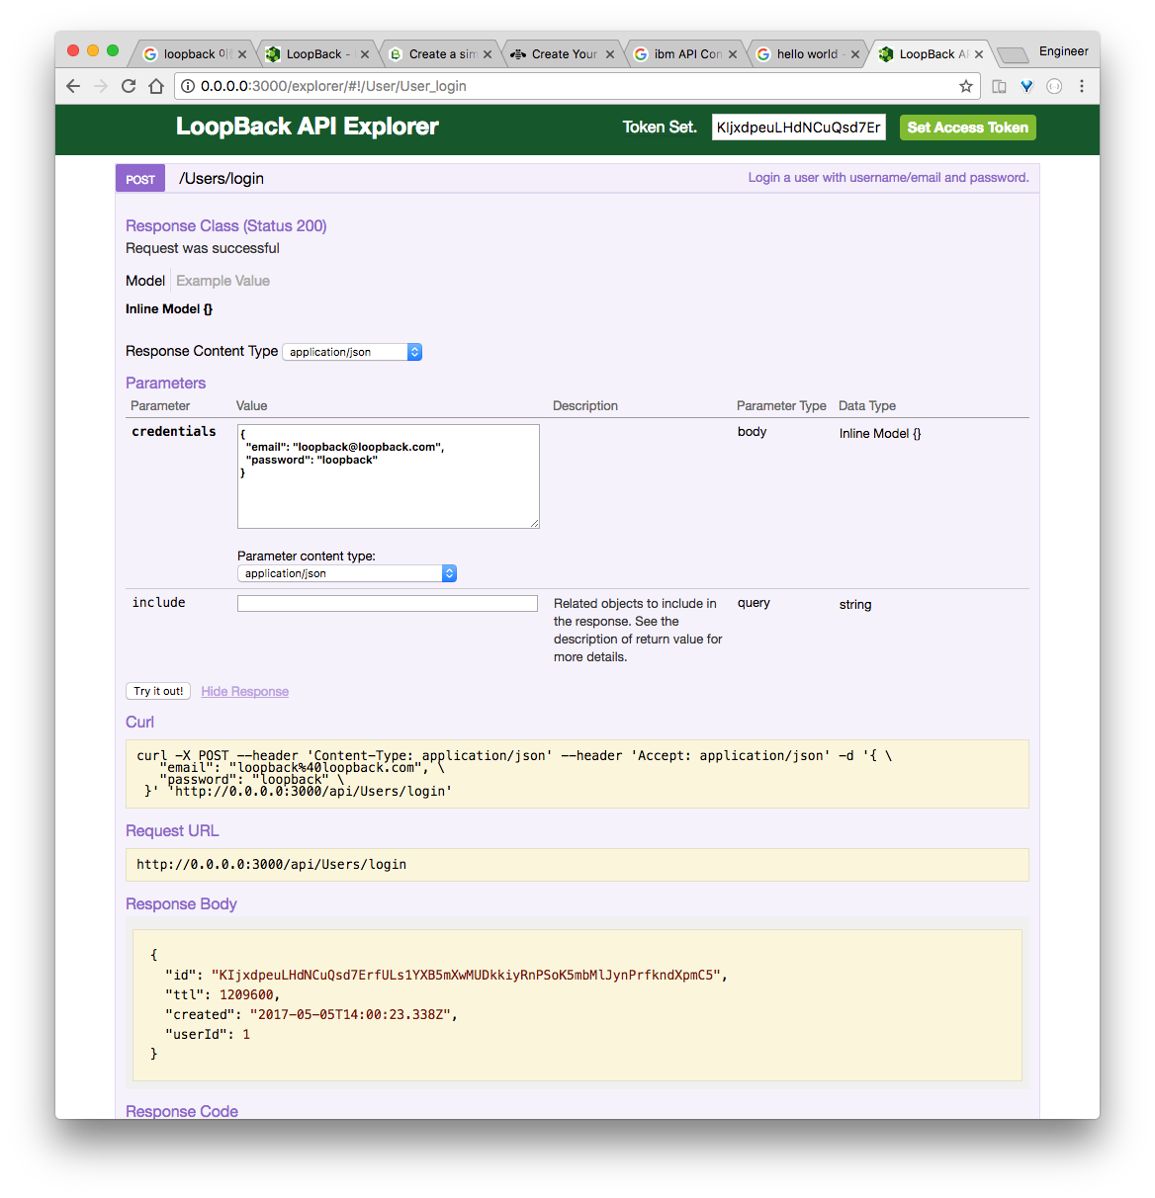Open Chrome three-dot menu
1155x1198 pixels.
point(1082,86)
